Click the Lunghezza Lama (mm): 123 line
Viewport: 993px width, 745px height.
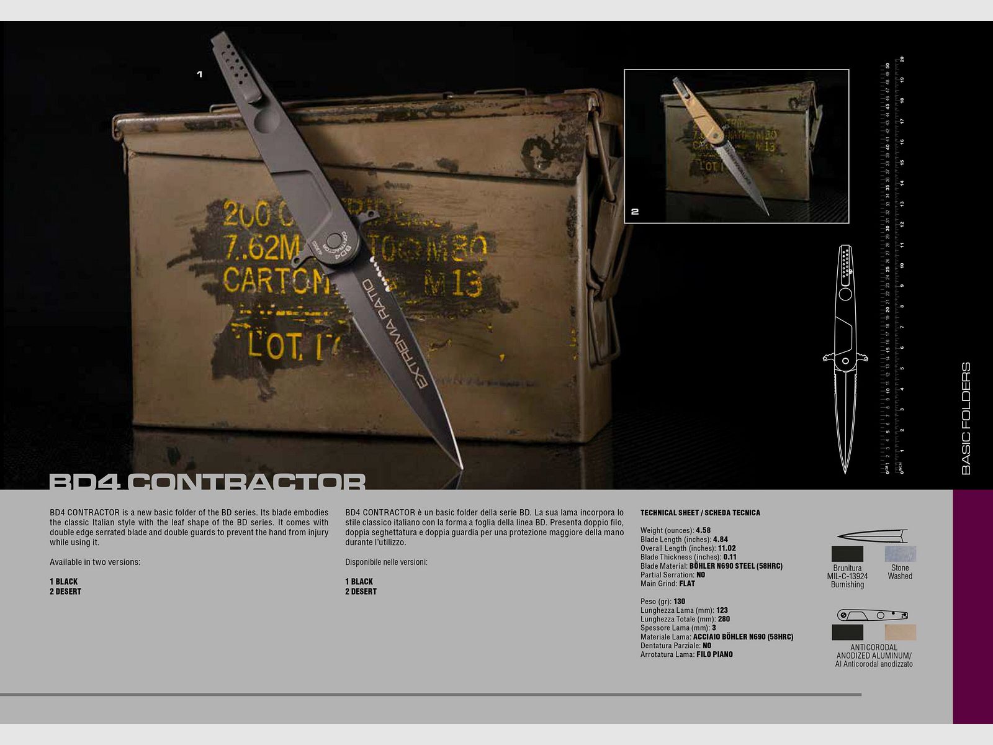(x=684, y=610)
